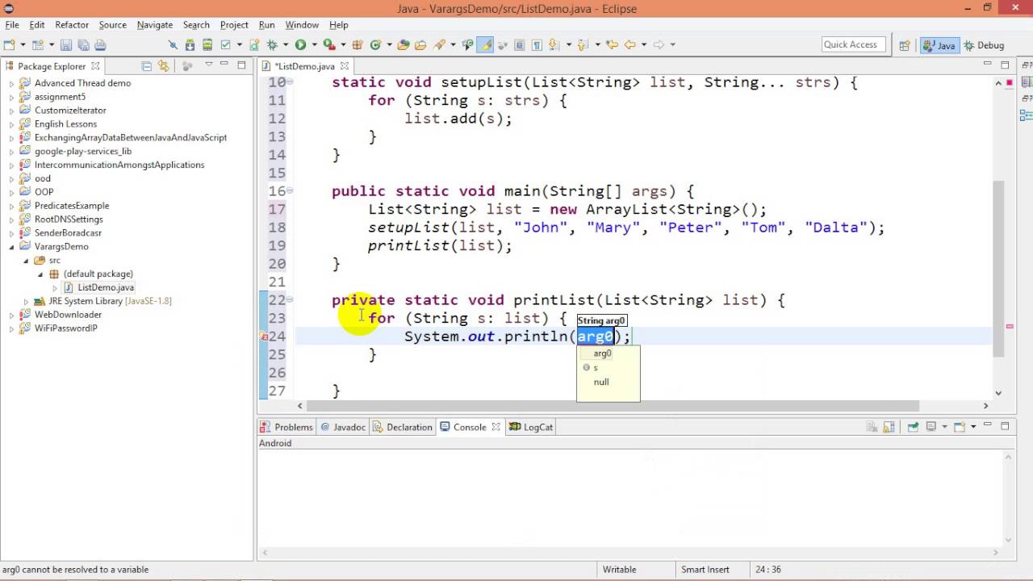Click the Smart Insert status bar field
Screen dimensions: 1033x581
pyautogui.click(x=705, y=570)
